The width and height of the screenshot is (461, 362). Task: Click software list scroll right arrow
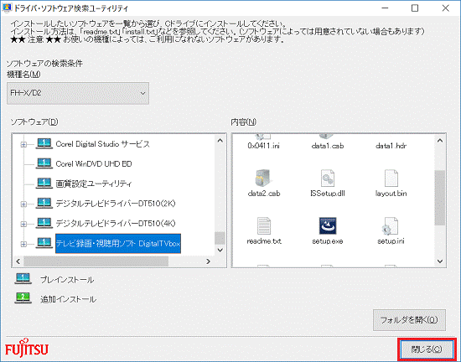pos(208,261)
